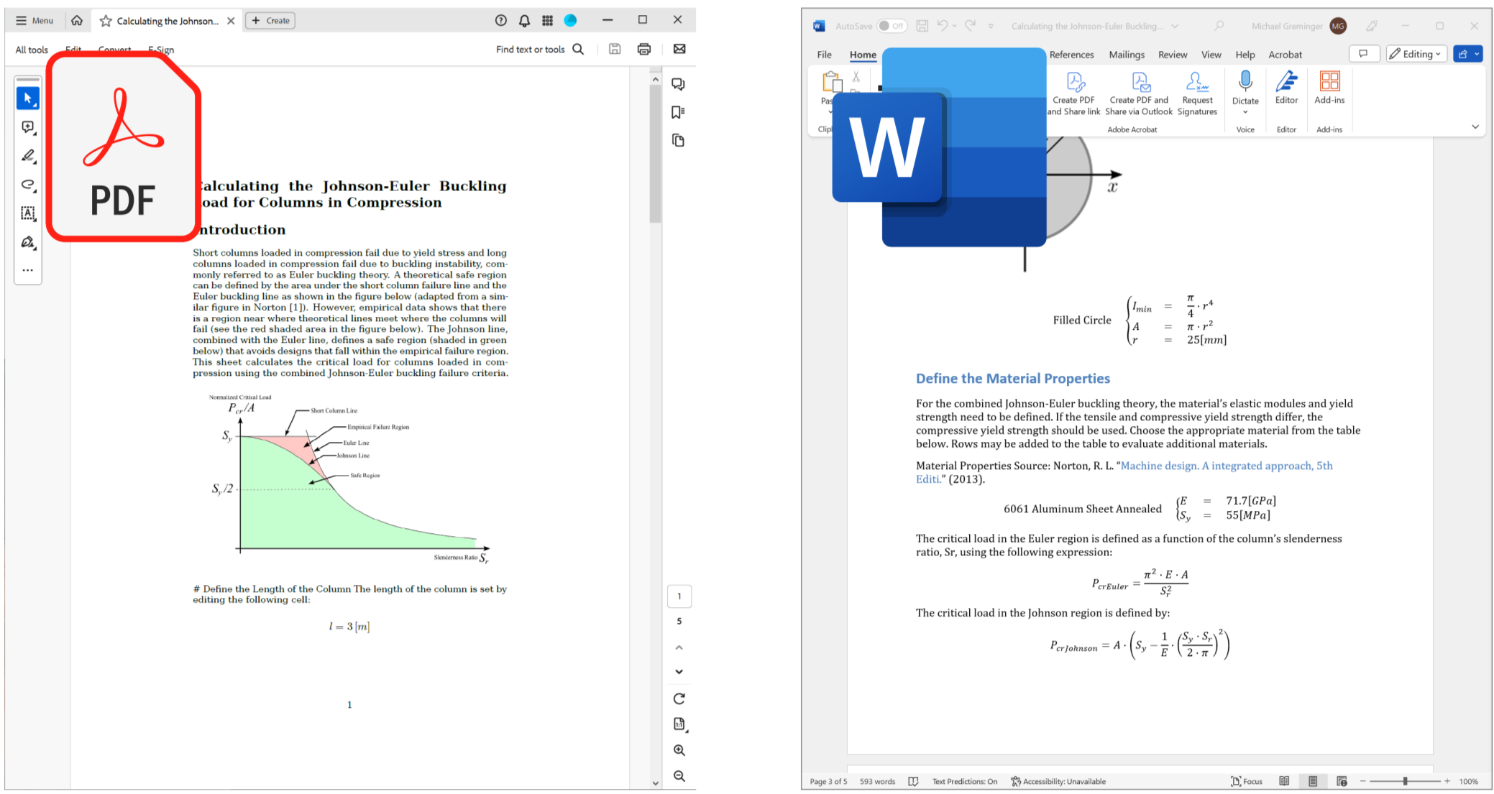Open the Share button dropdown arrow
1494x794 pixels.
[1477, 54]
